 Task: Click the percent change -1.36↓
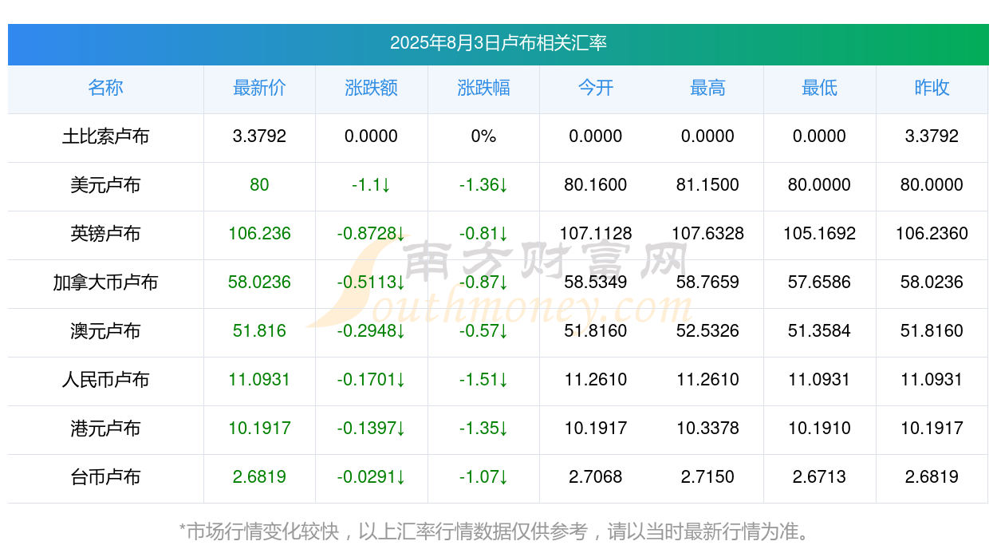[x=483, y=185]
